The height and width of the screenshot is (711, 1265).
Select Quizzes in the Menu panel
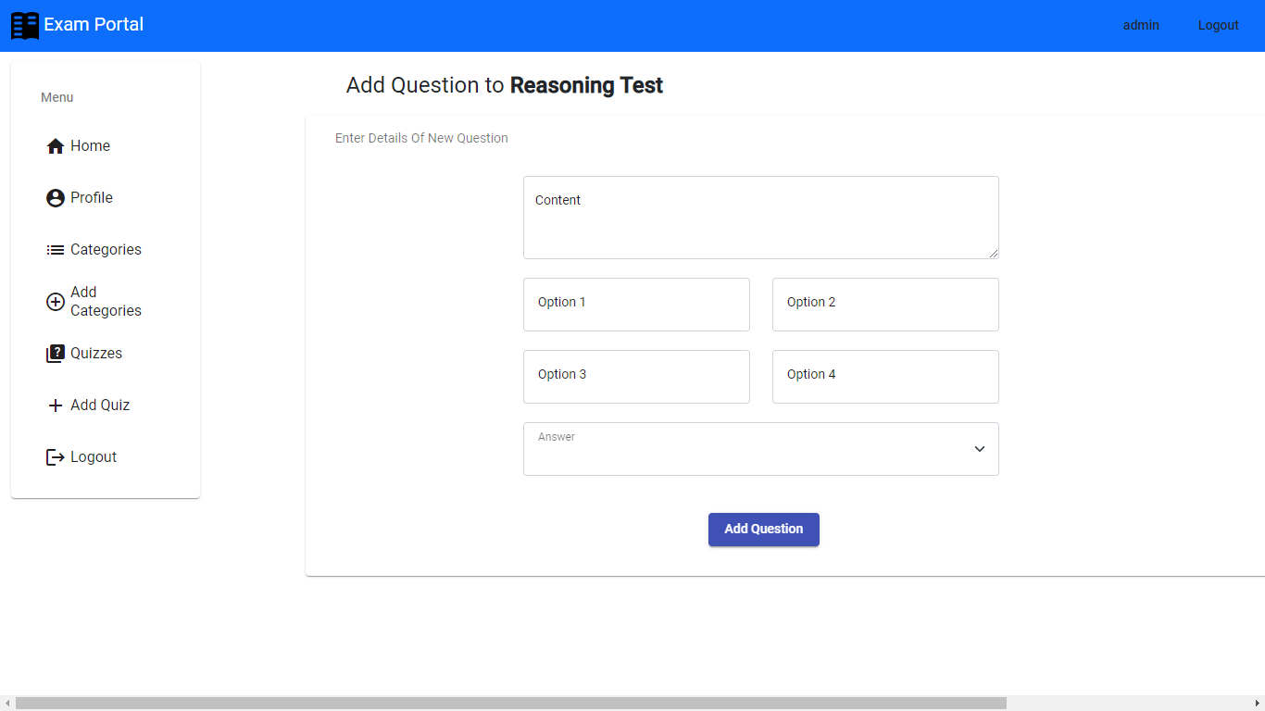96,353
